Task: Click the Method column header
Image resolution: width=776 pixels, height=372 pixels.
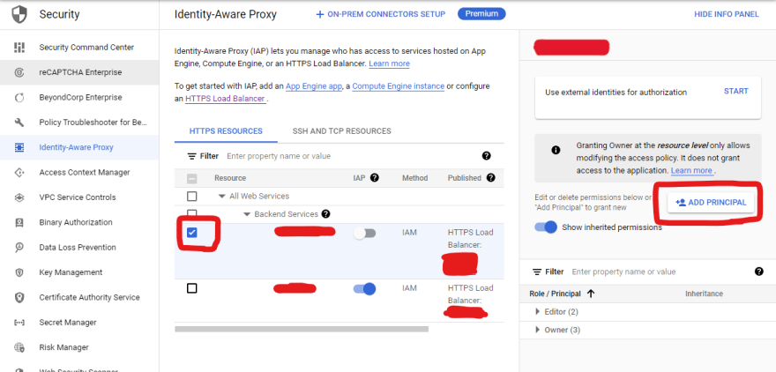Action: (414, 178)
